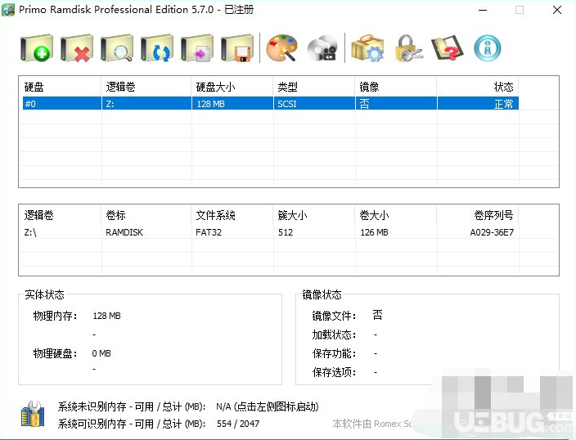This screenshot has height=440, width=576.
Task: Click the unrecognized memory management icon
Action: coord(33,414)
